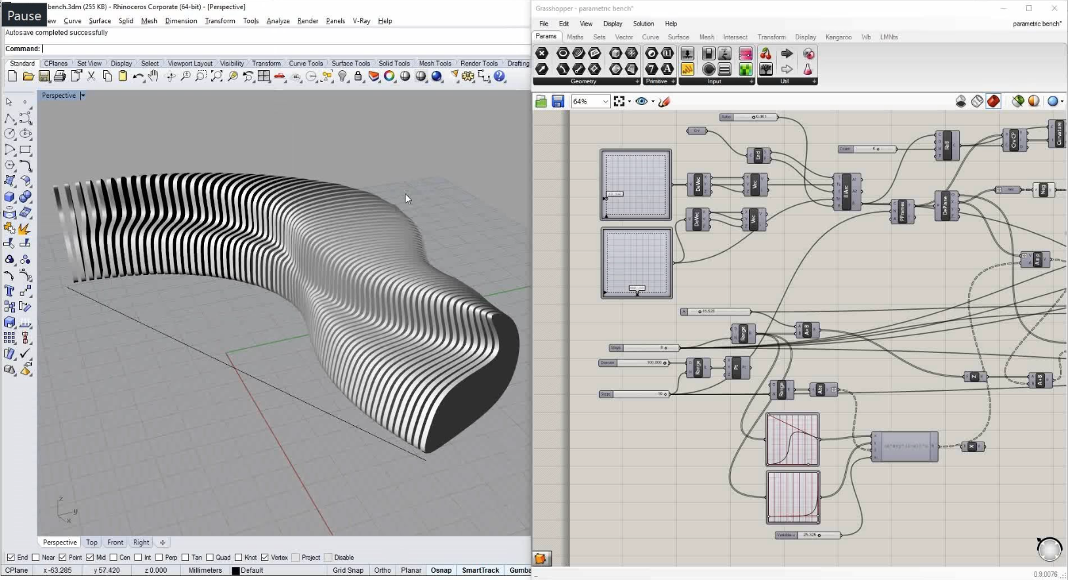1068x580 pixels.
Task: Click the Zoom Extents icon
Action: (x=216, y=77)
